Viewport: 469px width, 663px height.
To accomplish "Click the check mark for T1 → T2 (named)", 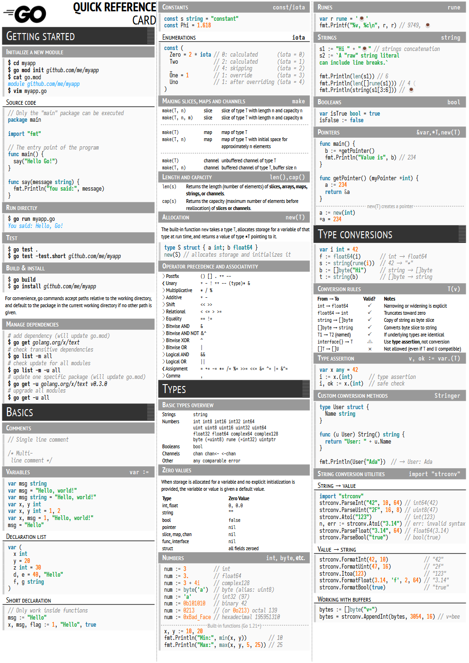I will pos(369,335).
